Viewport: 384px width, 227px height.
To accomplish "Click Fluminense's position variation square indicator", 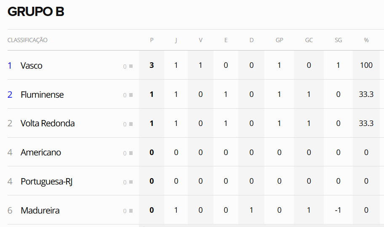I will 131,95.
